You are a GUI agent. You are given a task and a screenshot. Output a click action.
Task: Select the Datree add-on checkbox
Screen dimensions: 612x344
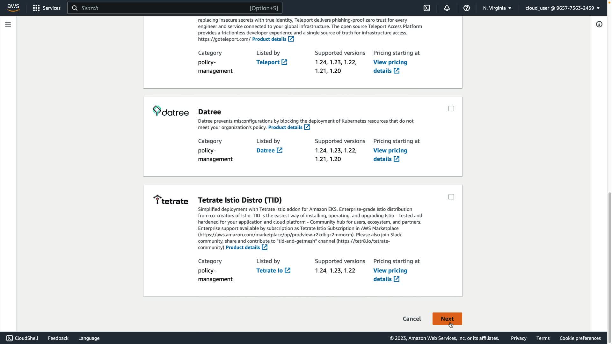[451, 109]
